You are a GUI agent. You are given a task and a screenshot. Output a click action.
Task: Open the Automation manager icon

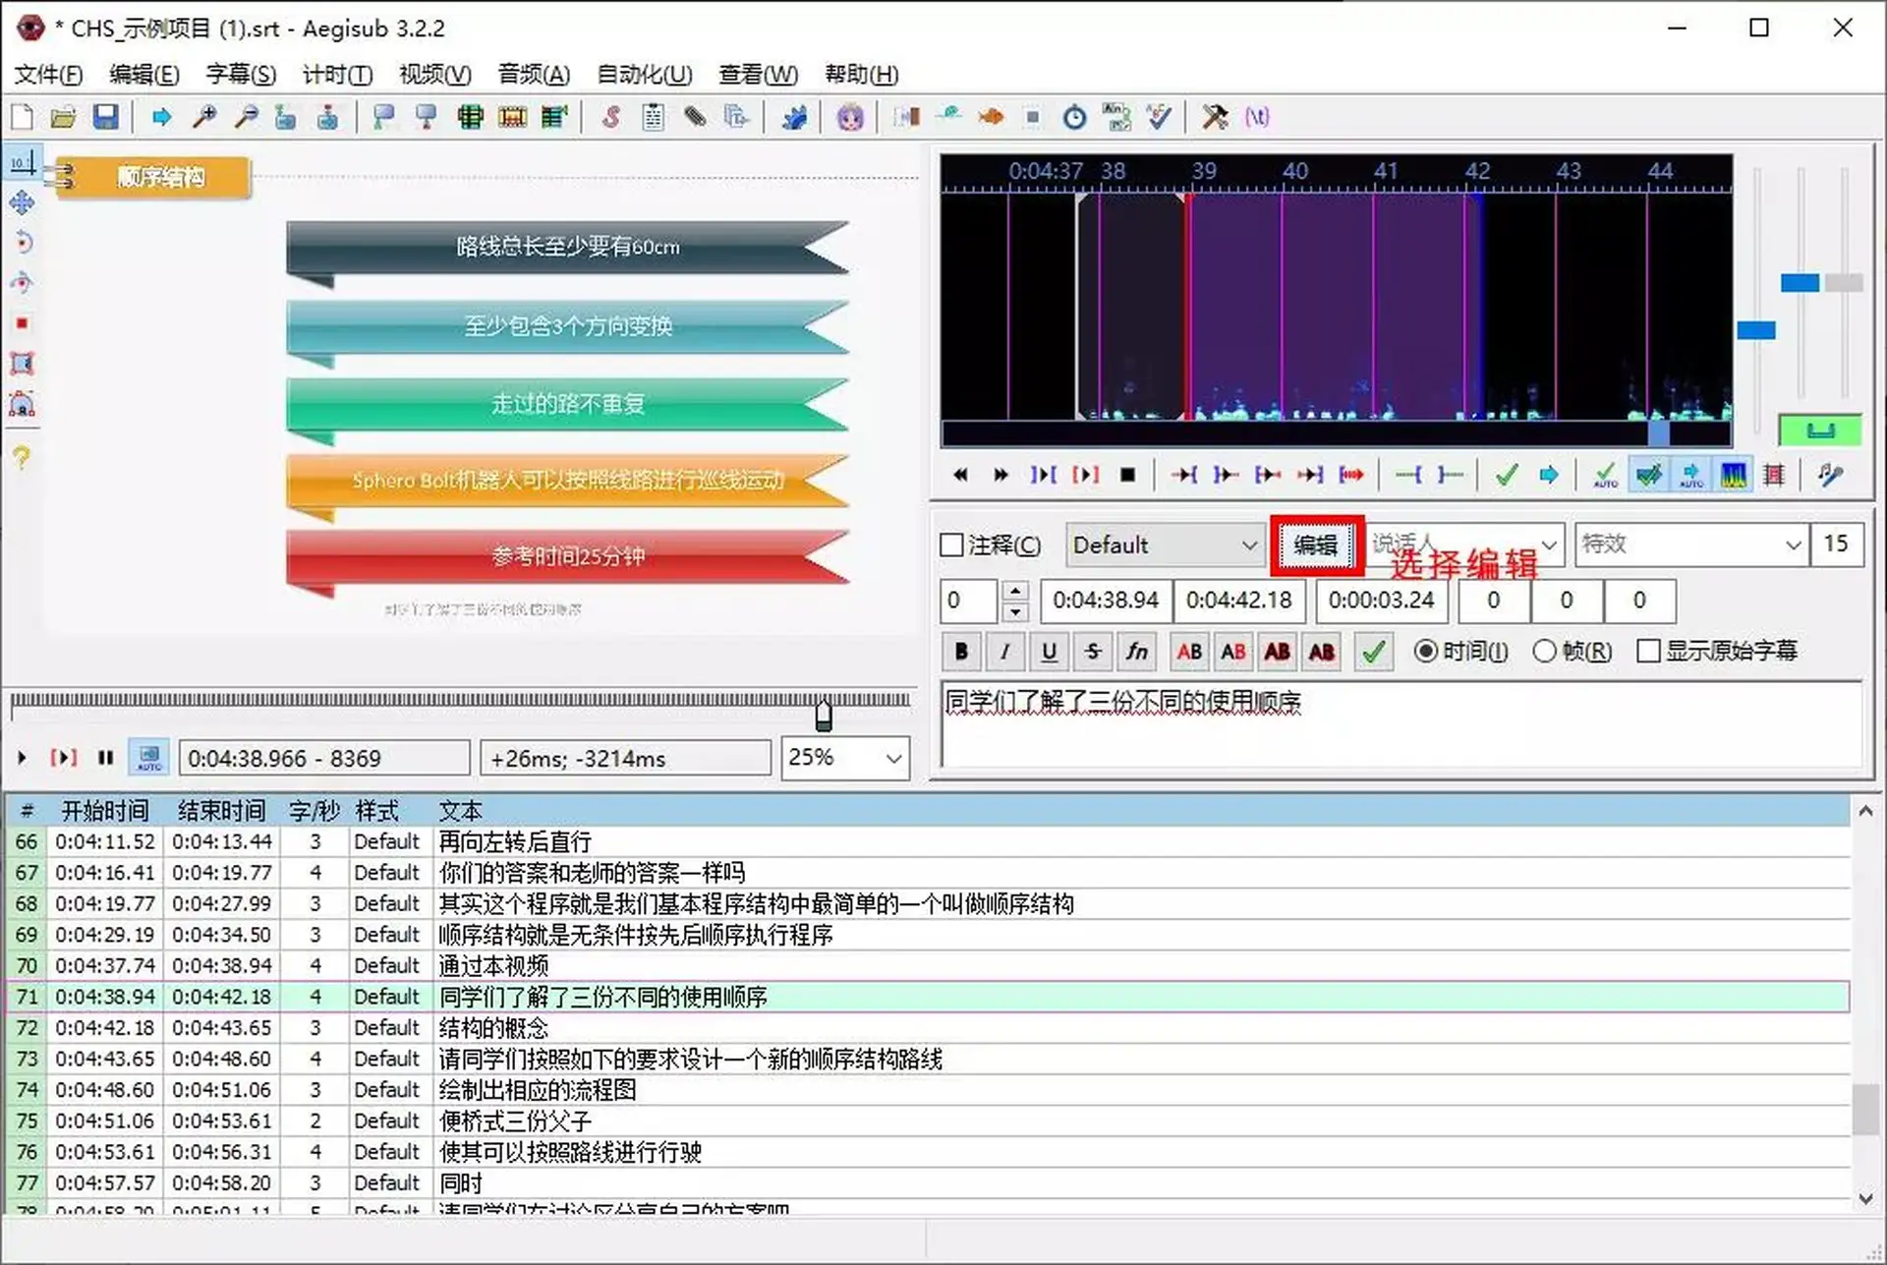pos(793,118)
